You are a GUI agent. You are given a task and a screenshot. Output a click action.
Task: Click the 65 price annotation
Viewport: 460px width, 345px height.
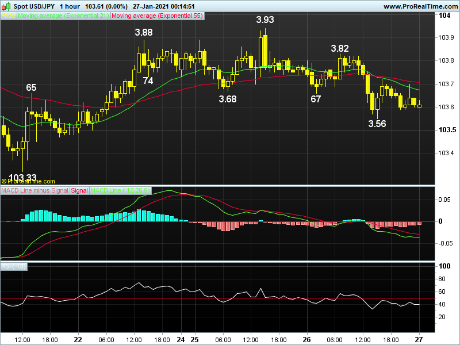coord(31,87)
